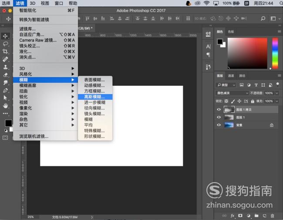The image size is (283, 220).
Task: Expand the 扭曲 submenu
Action: tap(45, 91)
